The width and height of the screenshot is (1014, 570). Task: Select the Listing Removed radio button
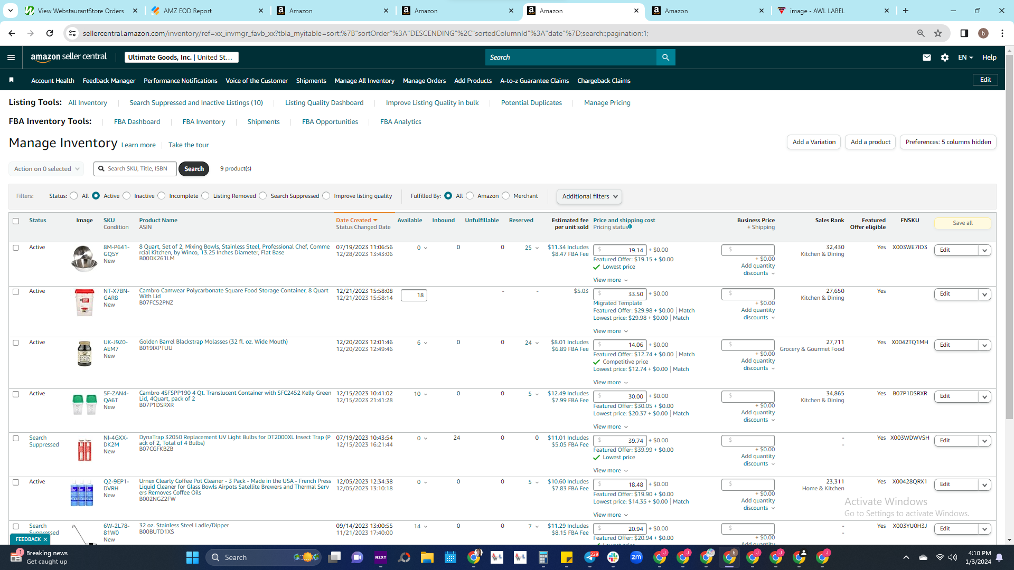[x=205, y=196]
